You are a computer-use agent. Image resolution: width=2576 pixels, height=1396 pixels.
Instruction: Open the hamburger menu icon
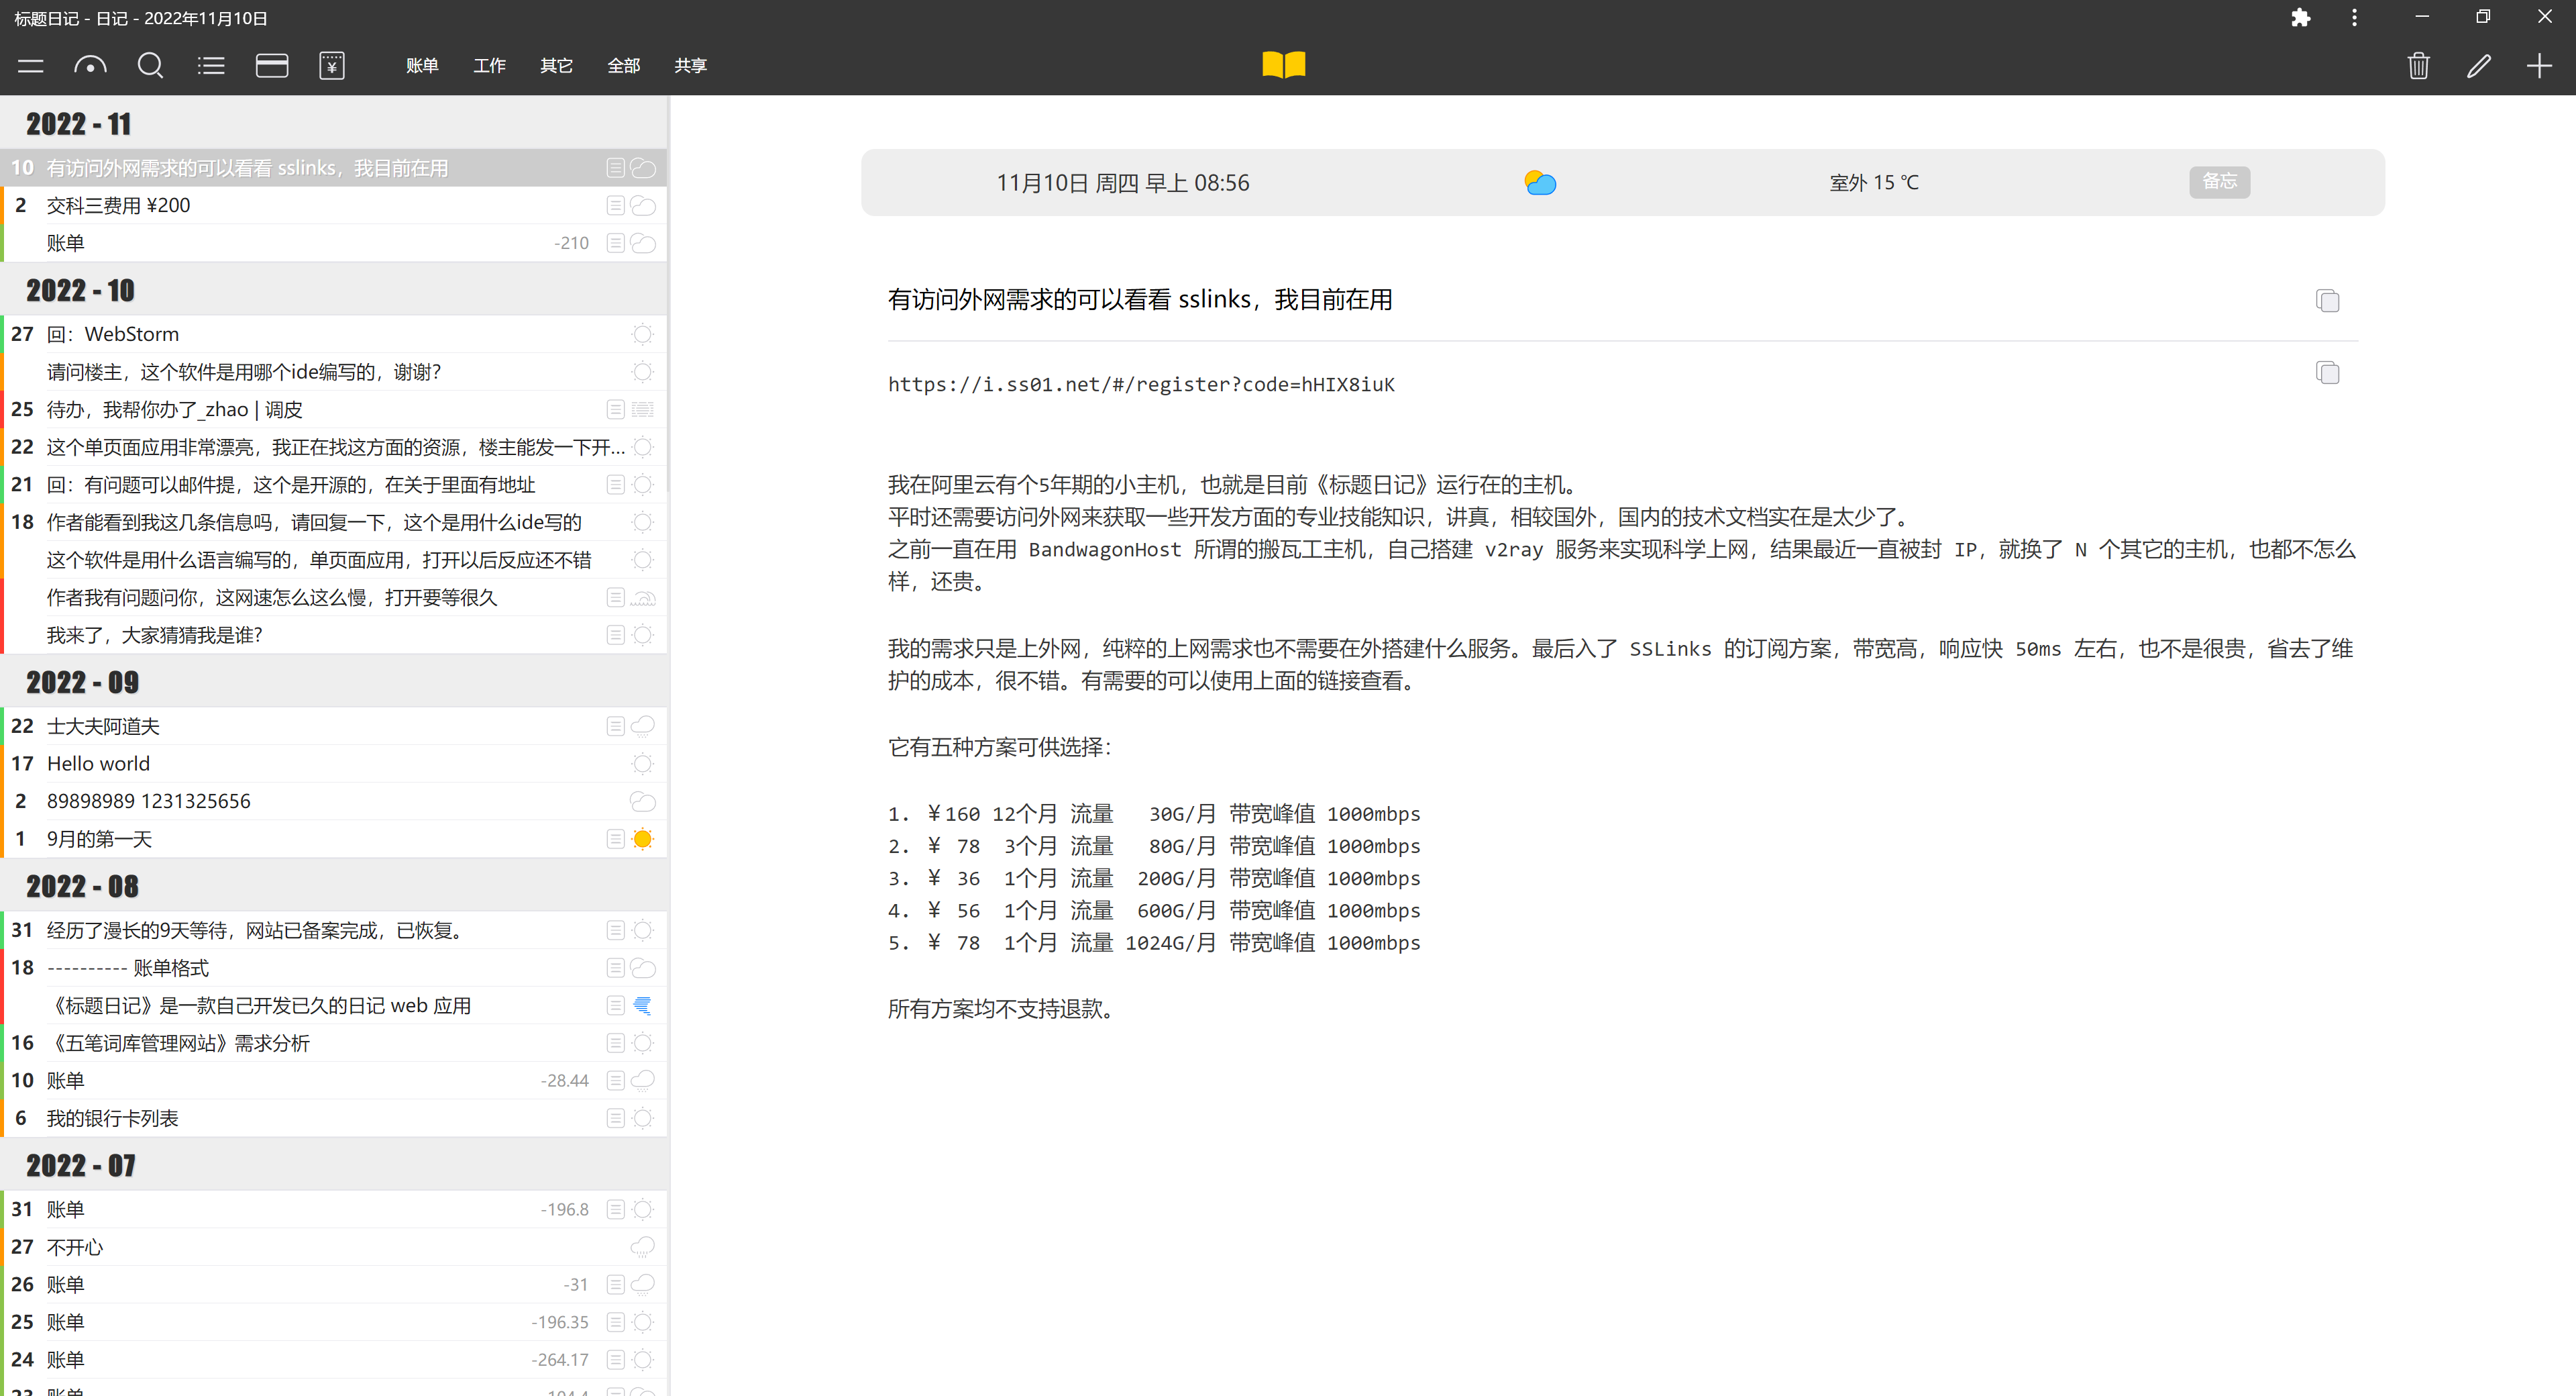click(31, 66)
